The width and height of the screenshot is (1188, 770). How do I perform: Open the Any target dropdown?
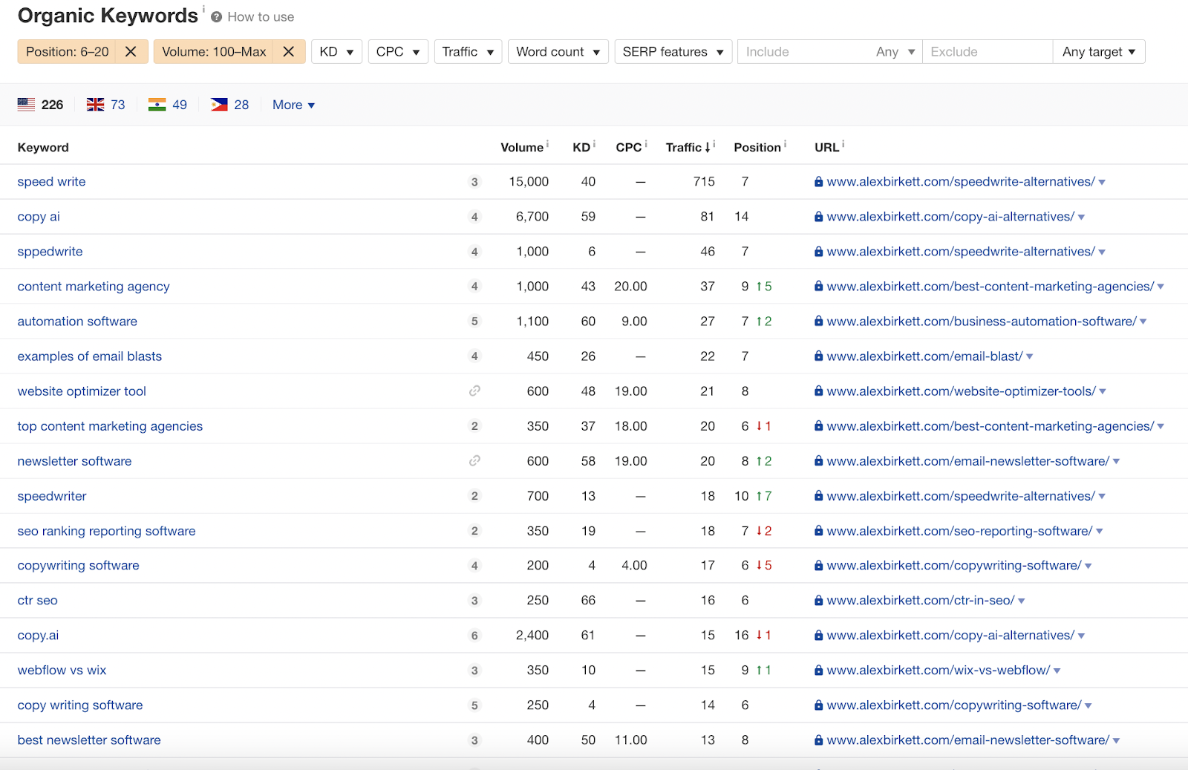pyautogui.click(x=1099, y=52)
